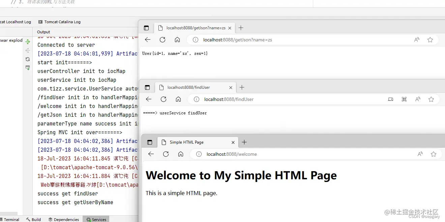This screenshot has width=445, height=222.
Task: Click the green download-arrow icon in IDE gutter
Action: click(28, 68)
